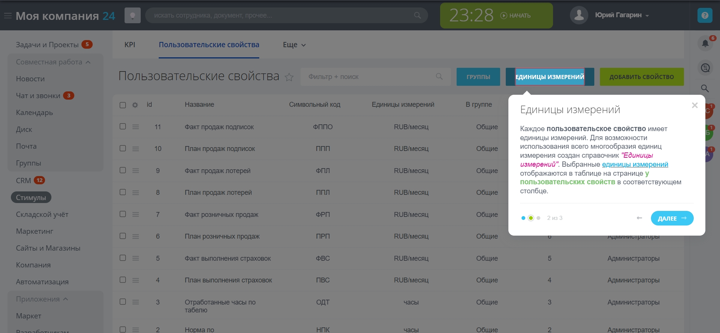The image size is (720, 333).
Task: Click the right panel search magnifier icon
Action: point(705,88)
